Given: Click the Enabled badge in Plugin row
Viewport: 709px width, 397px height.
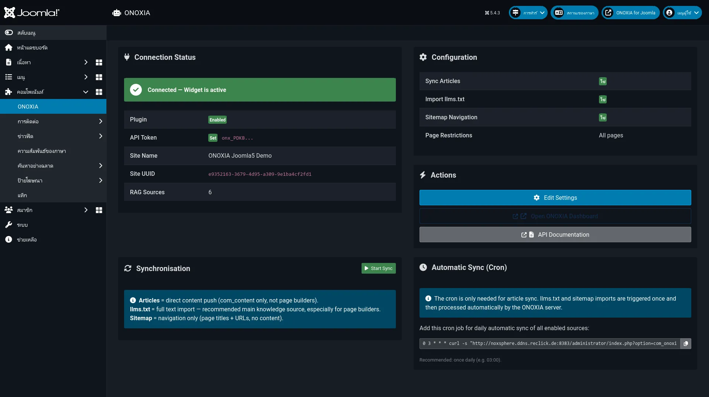Looking at the screenshot, I should click(218, 120).
